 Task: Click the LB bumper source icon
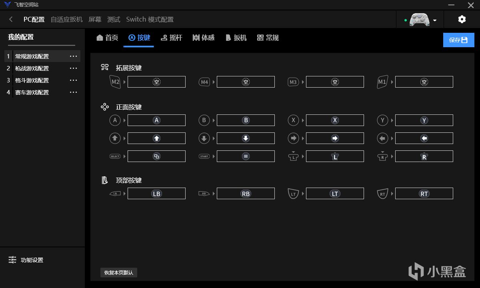(115, 194)
